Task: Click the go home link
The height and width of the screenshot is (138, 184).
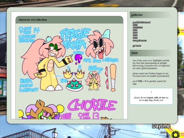Action: coord(137,46)
